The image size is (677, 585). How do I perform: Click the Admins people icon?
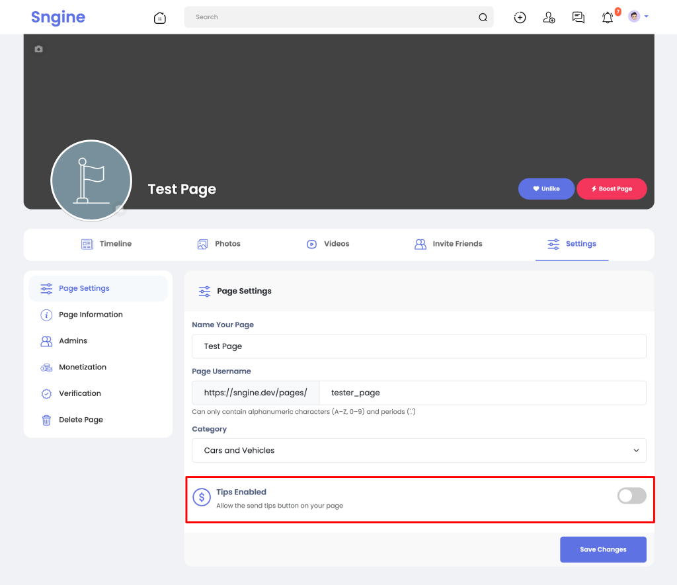[x=46, y=342]
